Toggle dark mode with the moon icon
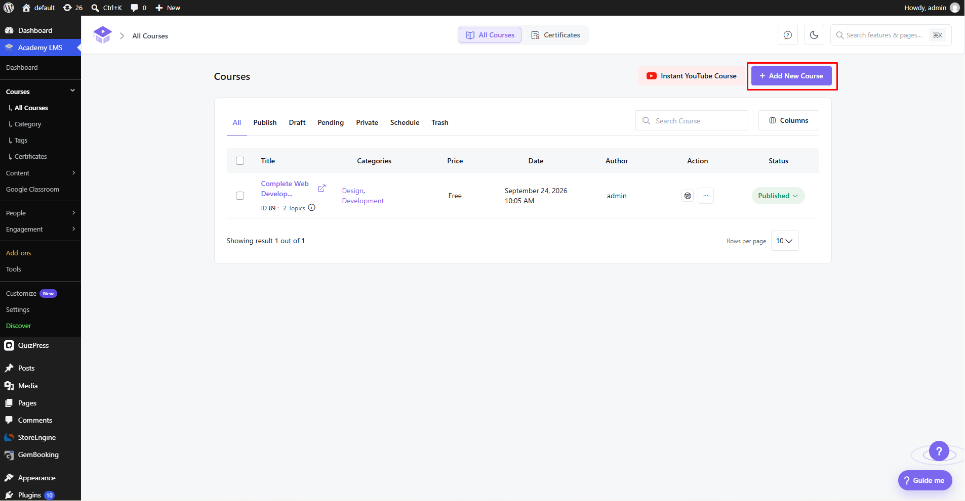 (814, 35)
